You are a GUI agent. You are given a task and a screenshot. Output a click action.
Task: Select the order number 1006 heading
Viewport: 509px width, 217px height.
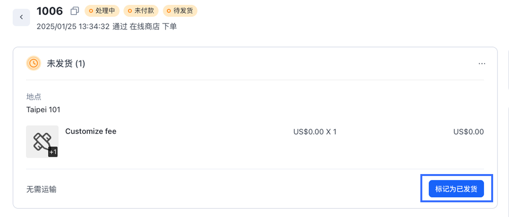[x=50, y=11]
